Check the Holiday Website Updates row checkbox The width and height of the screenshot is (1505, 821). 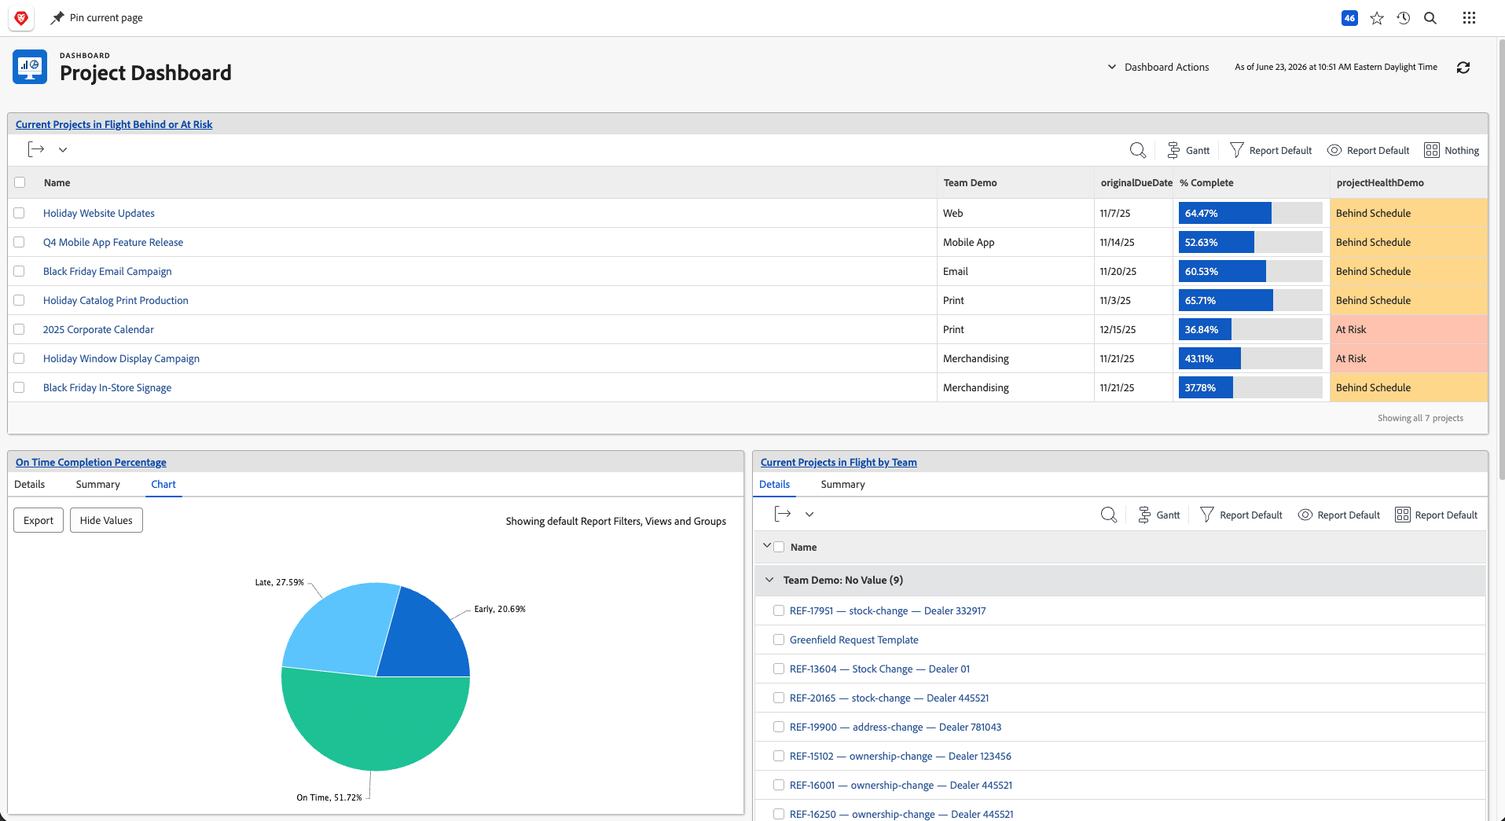tap(20, 213)
